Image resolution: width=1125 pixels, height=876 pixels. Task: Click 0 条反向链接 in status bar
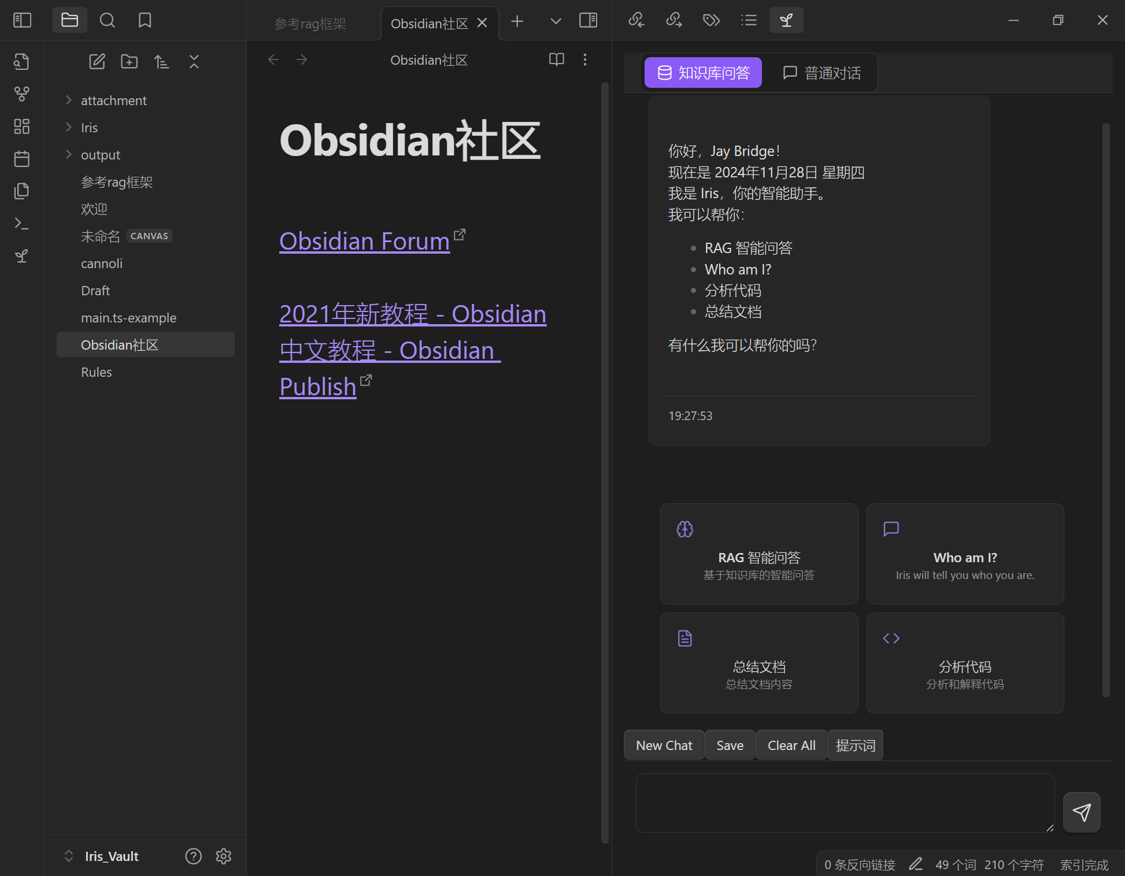860,865
